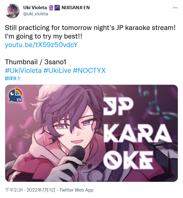The width and height of the screenshot is (183, 198).
Task: Open the @uki_violeta handle
Action: pos(36,14)
